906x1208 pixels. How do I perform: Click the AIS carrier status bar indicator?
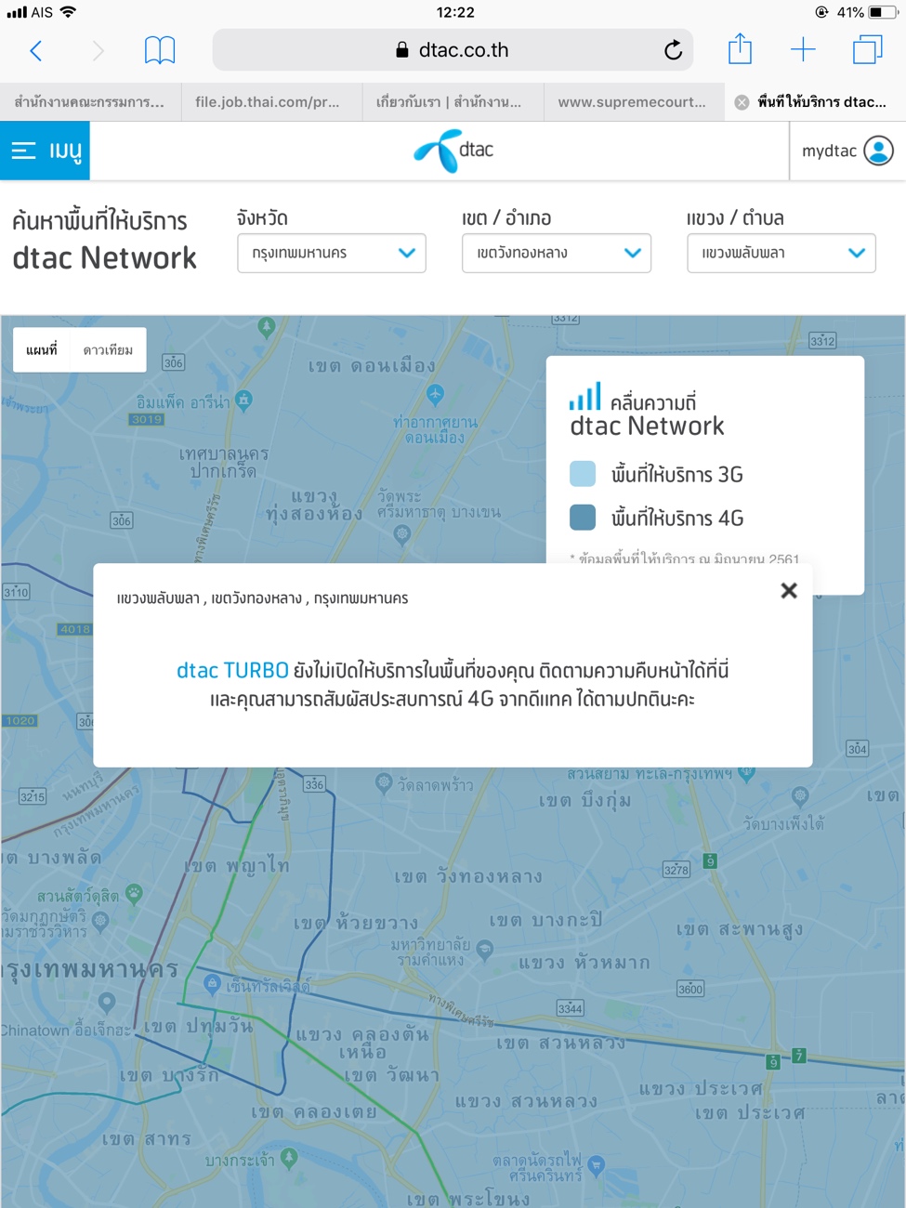pos(41,12)
